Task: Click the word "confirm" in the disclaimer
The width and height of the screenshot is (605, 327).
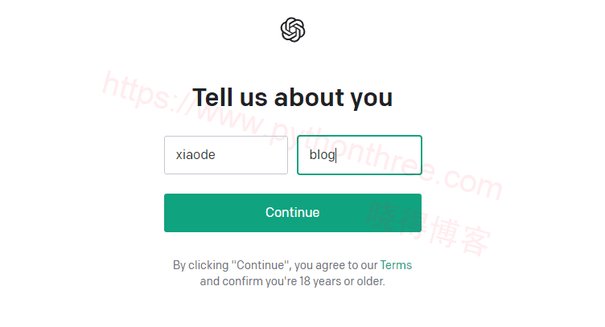Action: click(241, 282)
